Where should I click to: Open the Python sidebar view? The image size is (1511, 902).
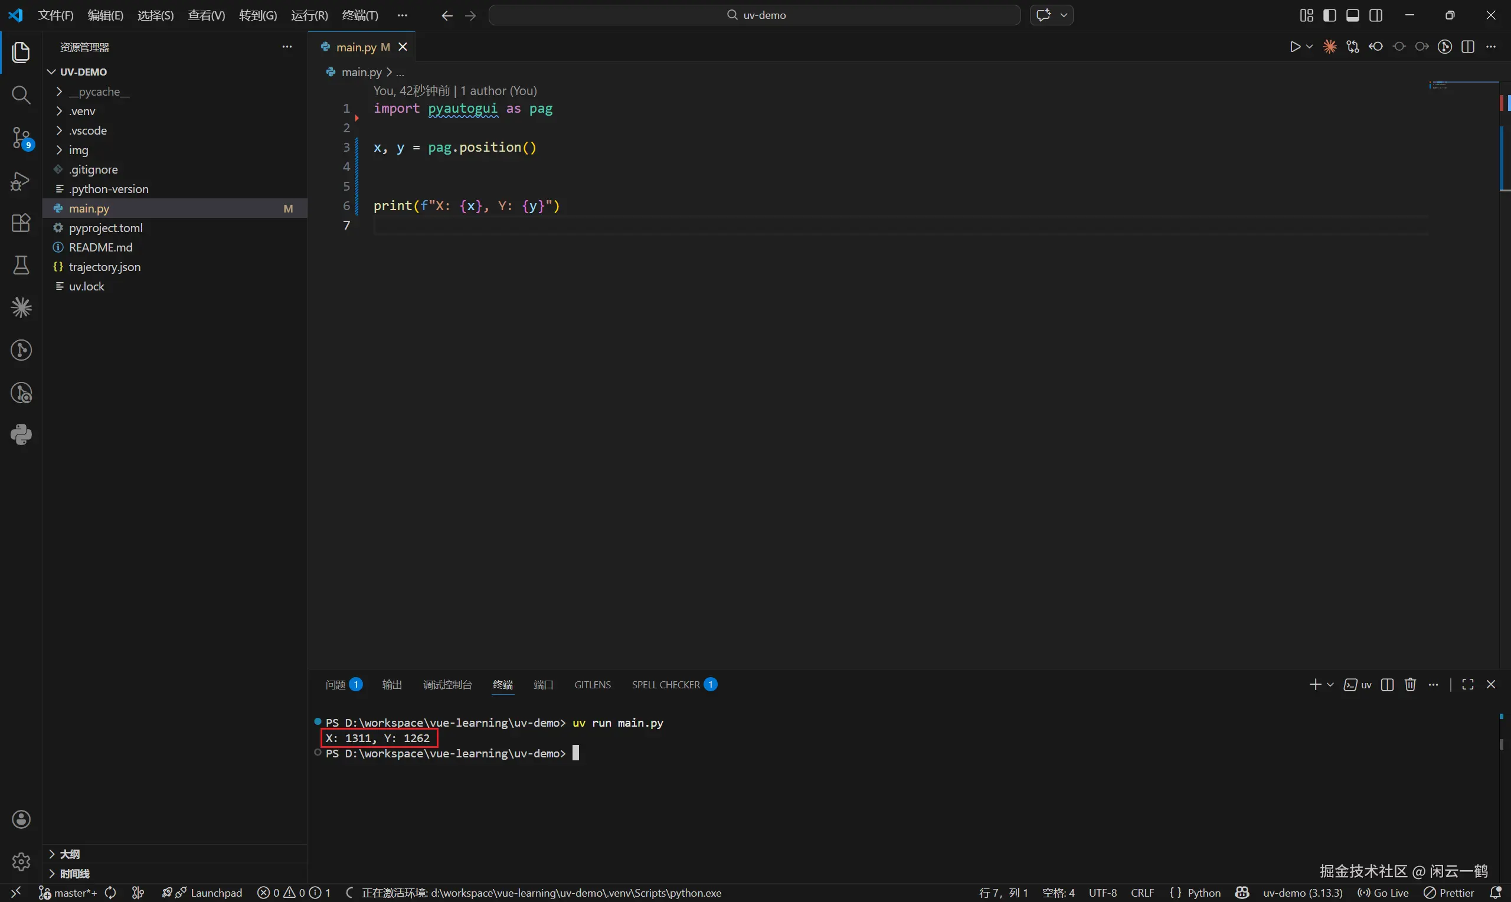(x=21, y=434)
